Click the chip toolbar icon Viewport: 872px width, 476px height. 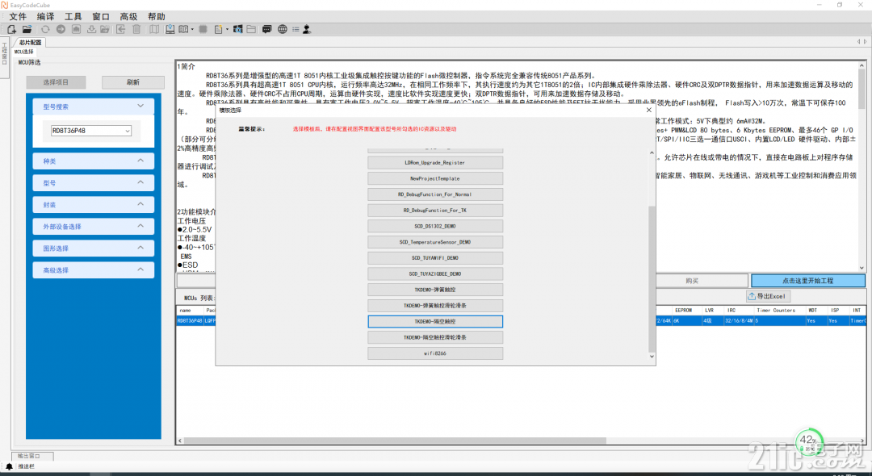point(203,29)
